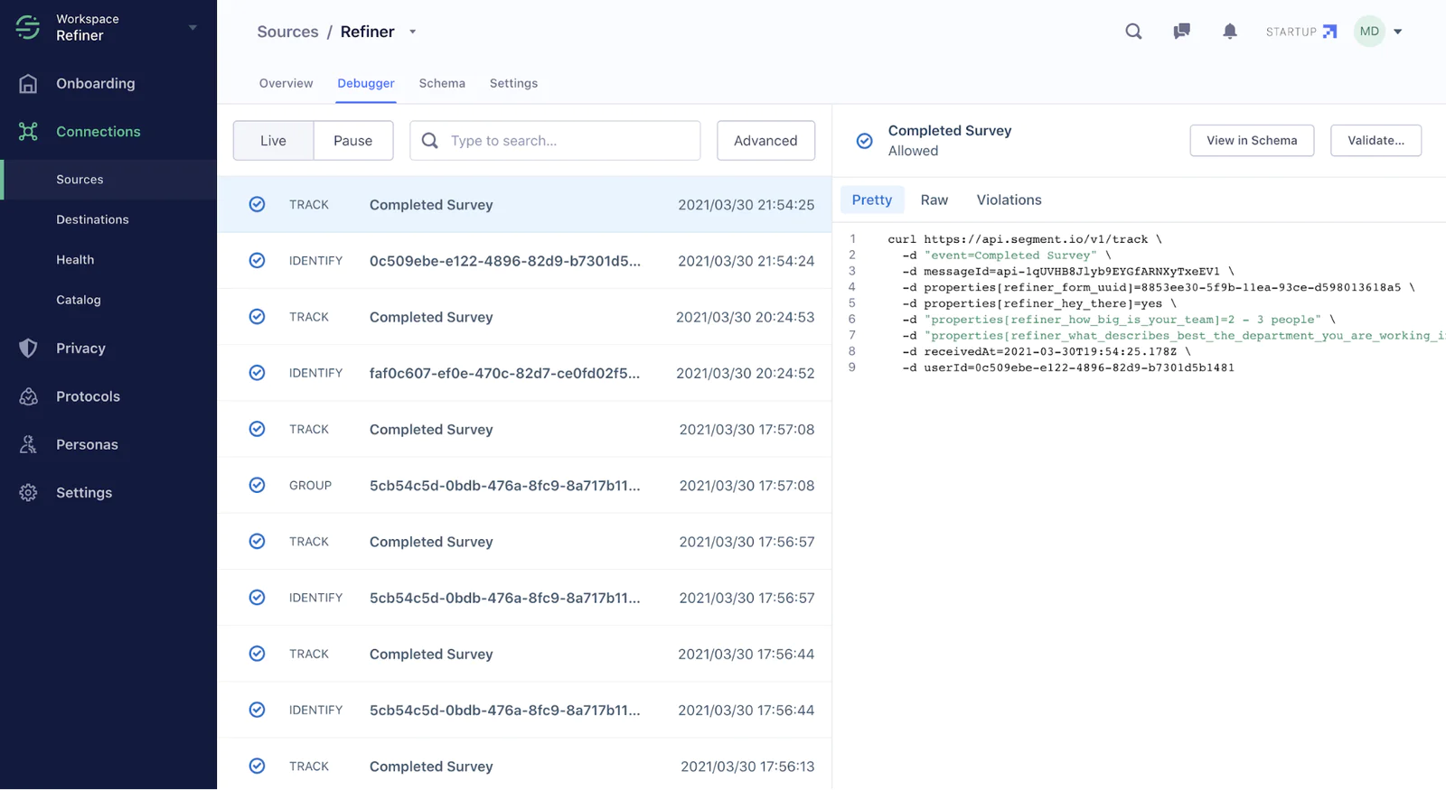Open Protocols section in sidebar

[x=88, y=396]
